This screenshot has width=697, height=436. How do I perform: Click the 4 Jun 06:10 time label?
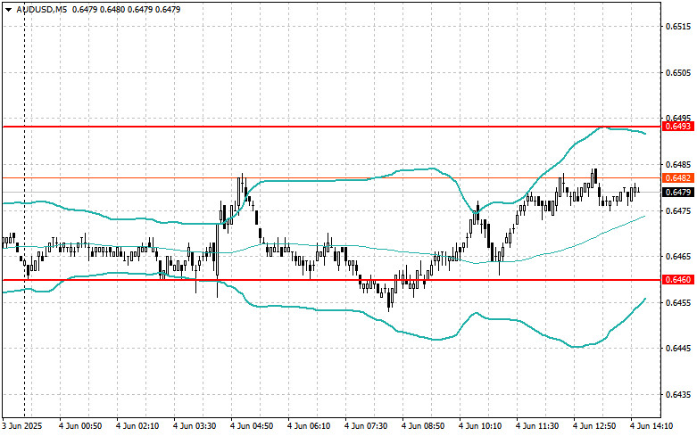[x=309, y=426]
